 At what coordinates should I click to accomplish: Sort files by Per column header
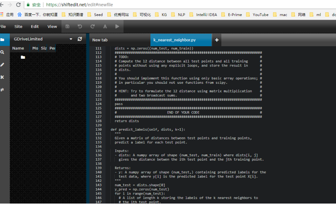point(52,48)
